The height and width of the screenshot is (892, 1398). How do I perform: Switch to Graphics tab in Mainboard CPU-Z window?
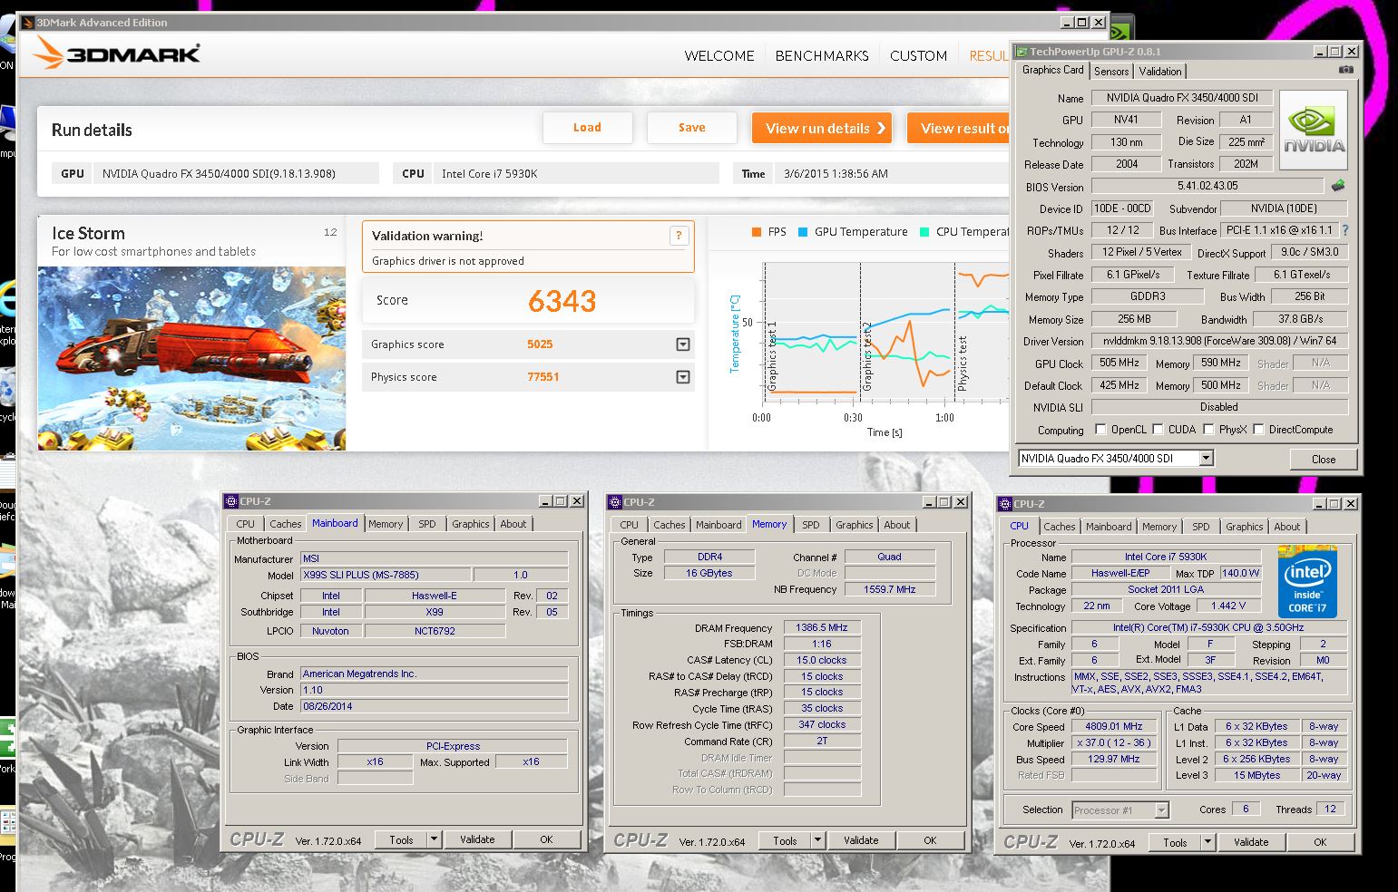[x=471, y=524]
